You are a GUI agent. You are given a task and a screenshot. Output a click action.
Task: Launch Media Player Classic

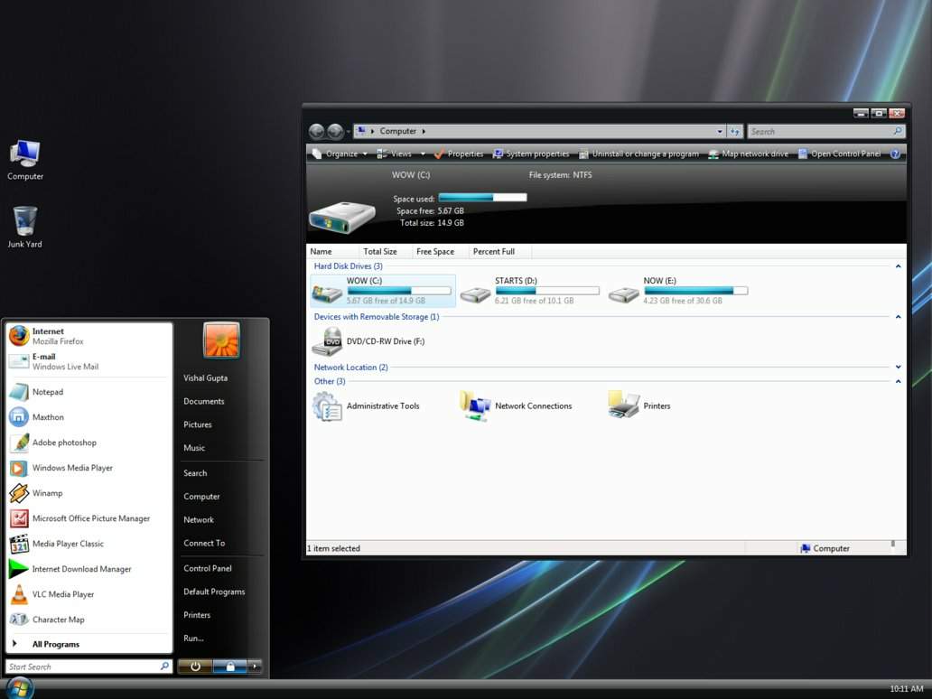point(89,544)
